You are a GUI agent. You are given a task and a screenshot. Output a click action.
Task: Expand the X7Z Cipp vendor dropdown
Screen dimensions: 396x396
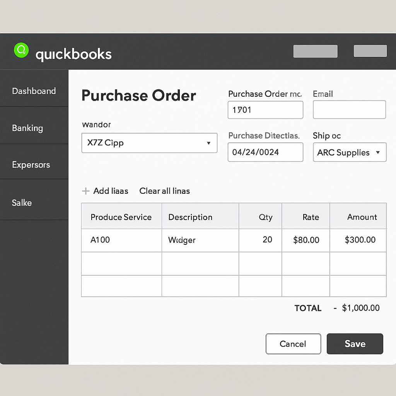click(x=149, y=143)
